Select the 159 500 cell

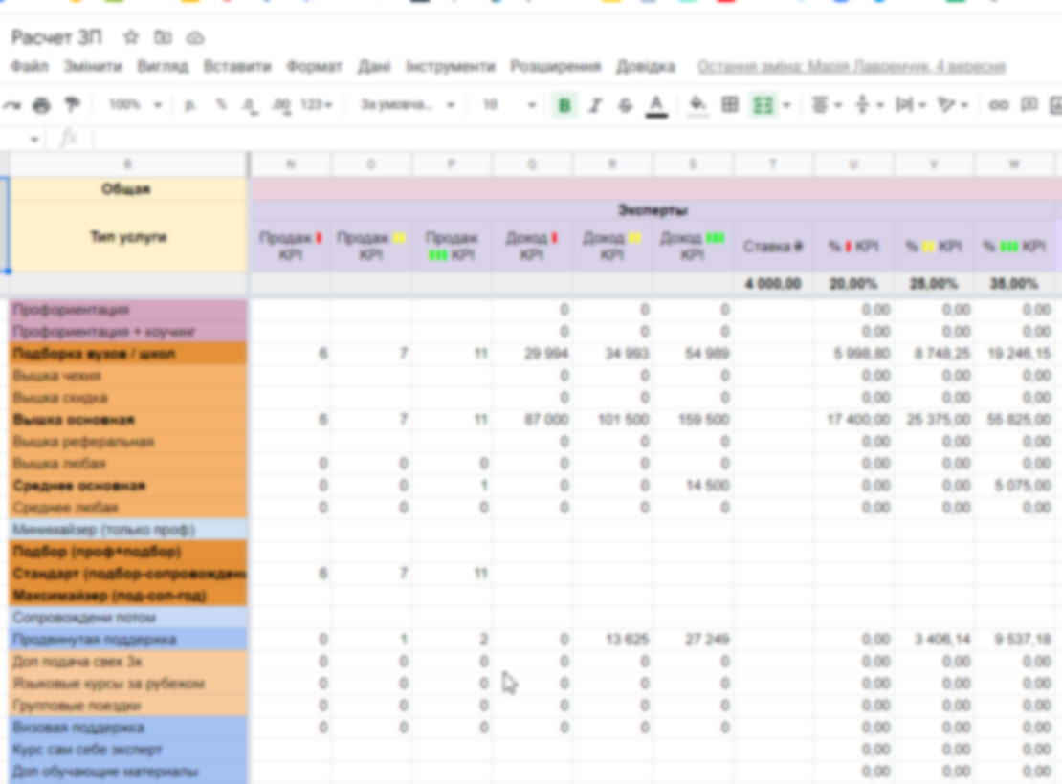[x=692, y=420]
